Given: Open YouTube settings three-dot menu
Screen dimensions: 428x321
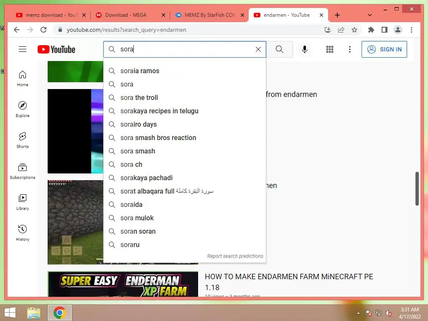Looking at the screenshot, I should tap(350, 49).
